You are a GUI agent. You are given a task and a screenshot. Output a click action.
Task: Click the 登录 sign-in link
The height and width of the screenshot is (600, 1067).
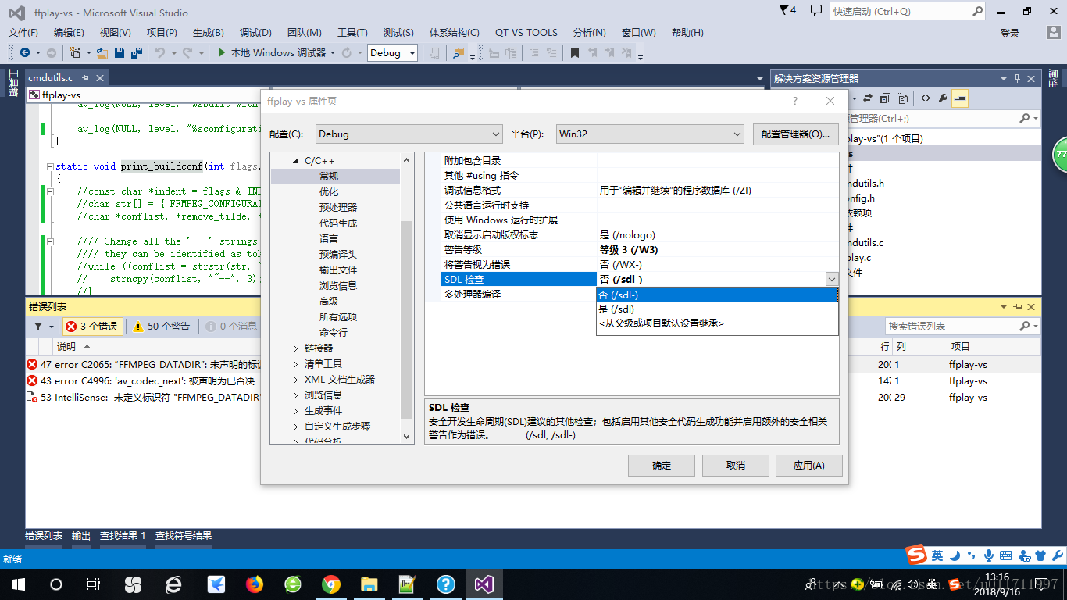pyautogui.click(x=1010, y=33)
